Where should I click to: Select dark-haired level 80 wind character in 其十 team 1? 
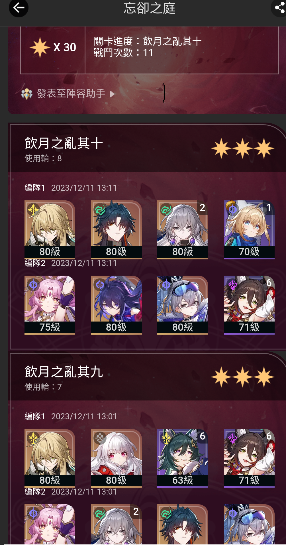tap(116, 230)
